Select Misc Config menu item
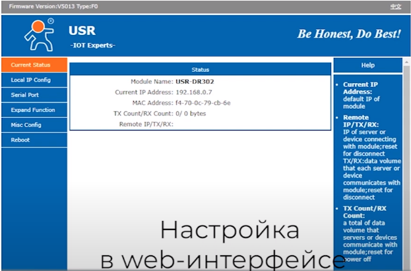This screenshot has width=411, height=271. click(x=34, y=125)
